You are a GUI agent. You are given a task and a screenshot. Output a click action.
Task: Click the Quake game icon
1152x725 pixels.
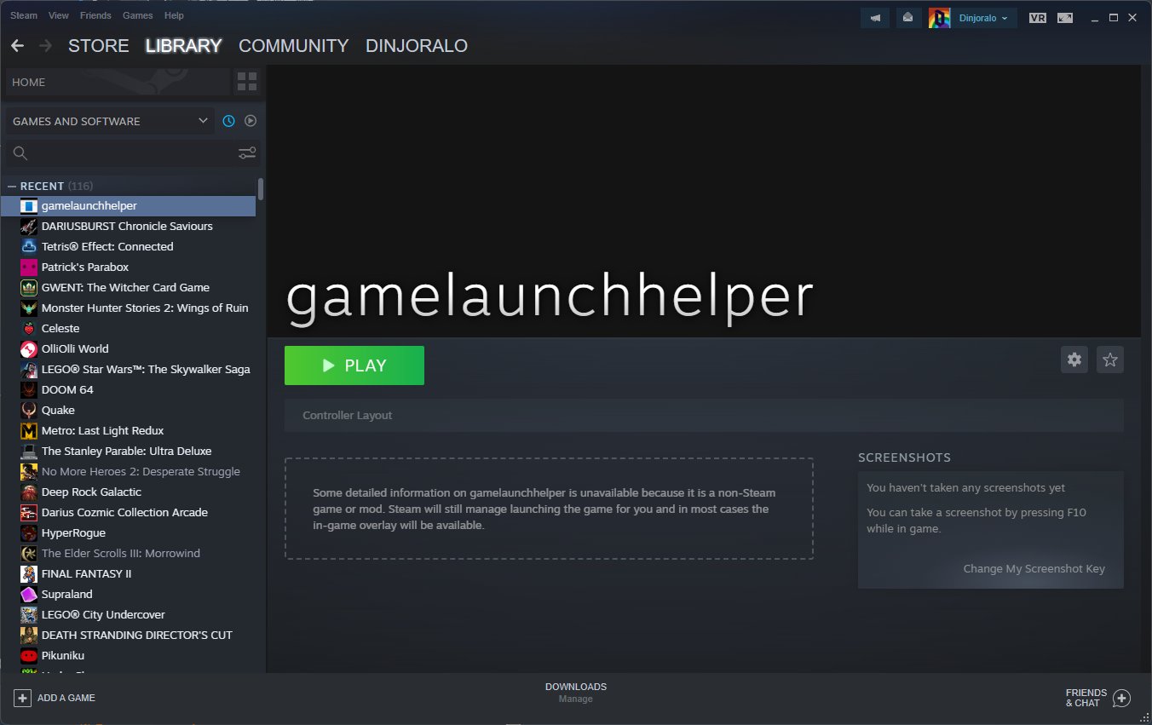[x=29, y=411]
